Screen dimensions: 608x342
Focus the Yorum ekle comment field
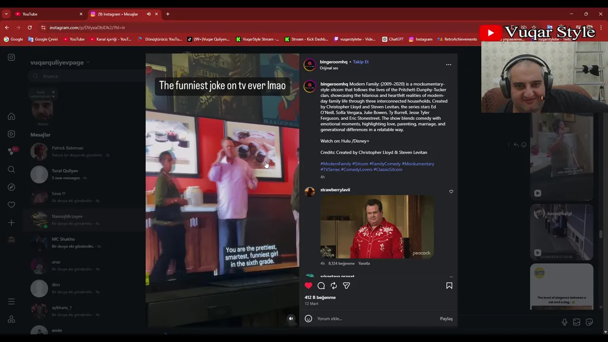375,319
